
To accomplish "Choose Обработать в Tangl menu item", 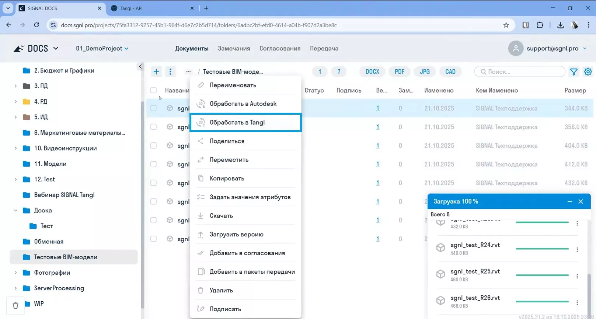I will 245,122.
